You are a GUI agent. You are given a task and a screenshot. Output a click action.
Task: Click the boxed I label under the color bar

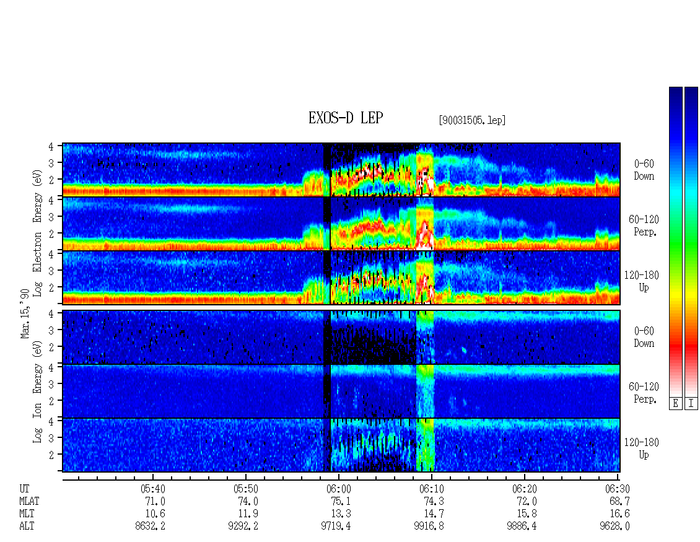pyautogui.click(x=691, y=404)
